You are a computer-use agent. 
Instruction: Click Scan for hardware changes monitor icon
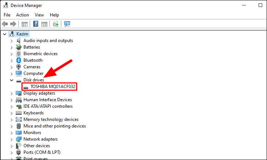tap(67, 24)
